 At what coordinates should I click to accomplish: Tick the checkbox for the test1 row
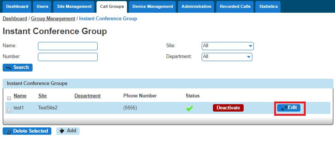tap(9, 110)
